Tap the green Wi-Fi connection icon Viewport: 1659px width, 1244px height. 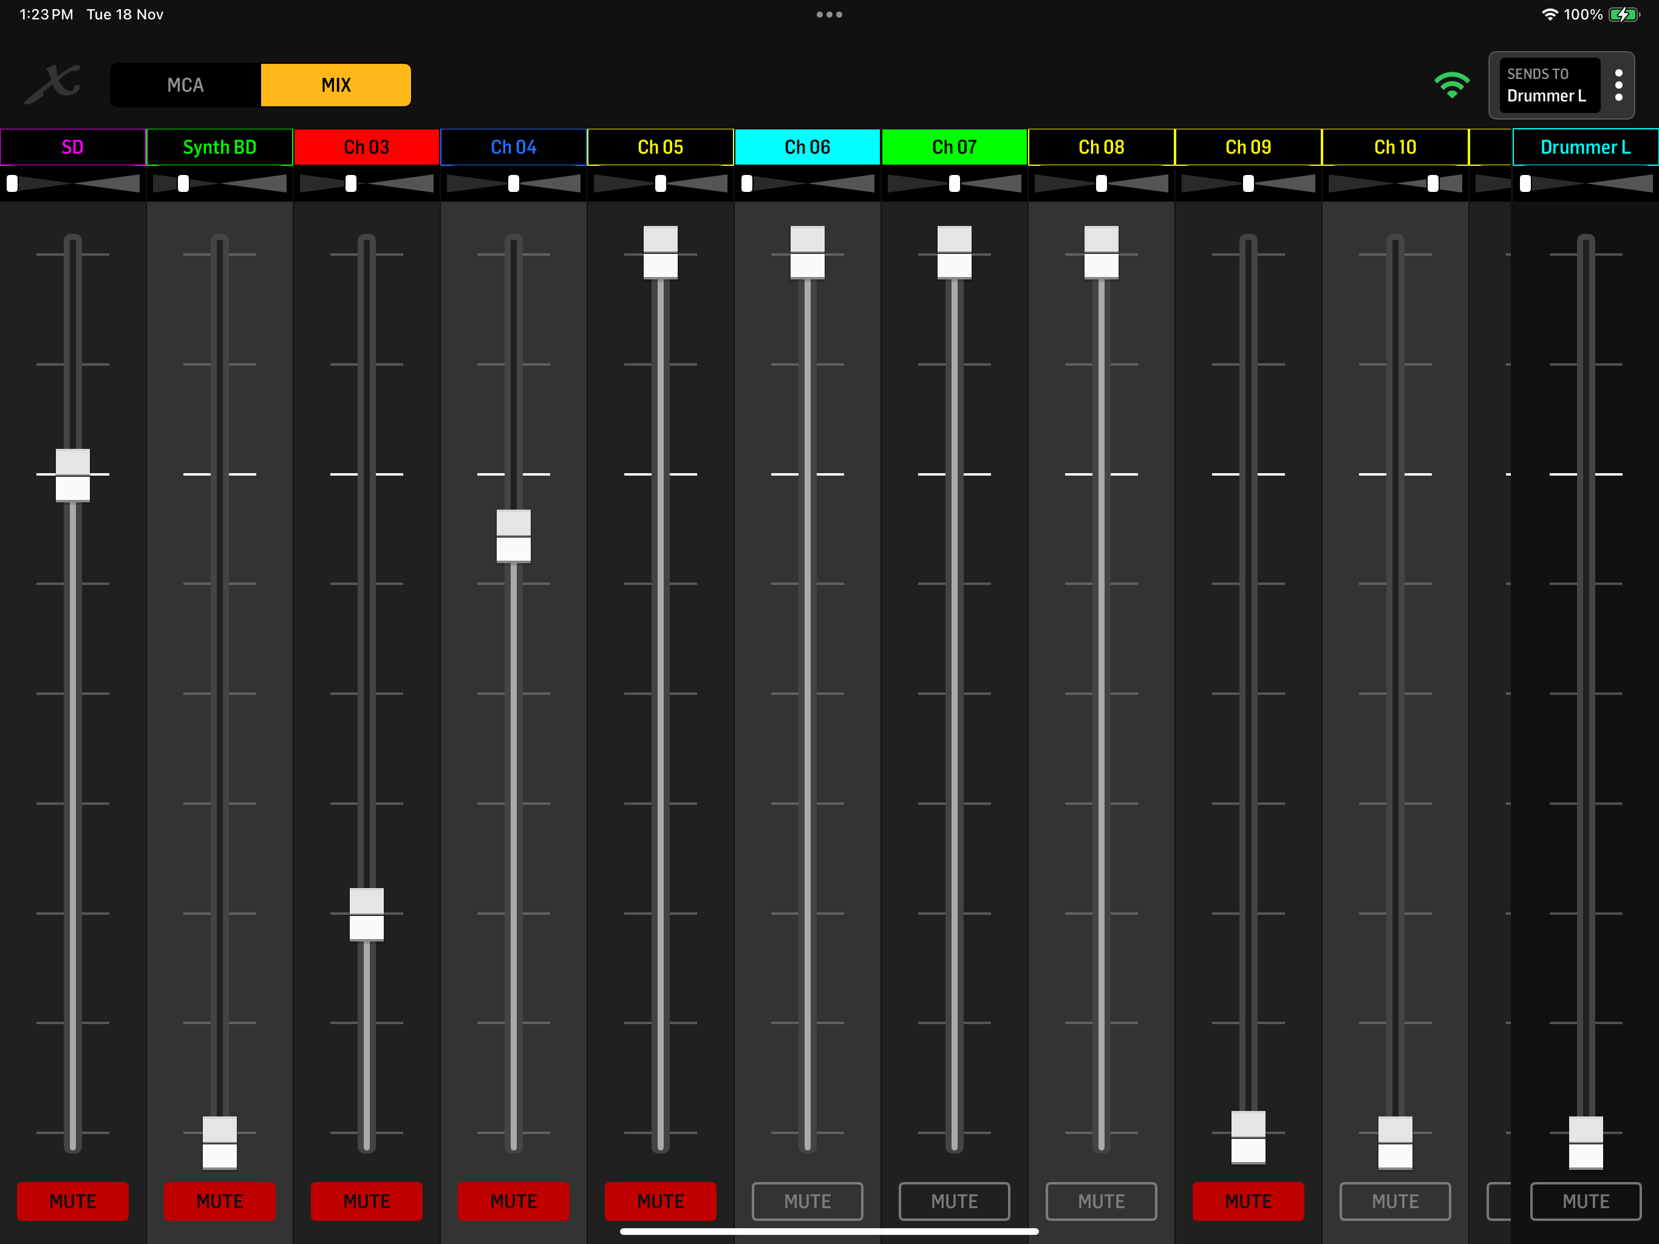click(1451, 85)
